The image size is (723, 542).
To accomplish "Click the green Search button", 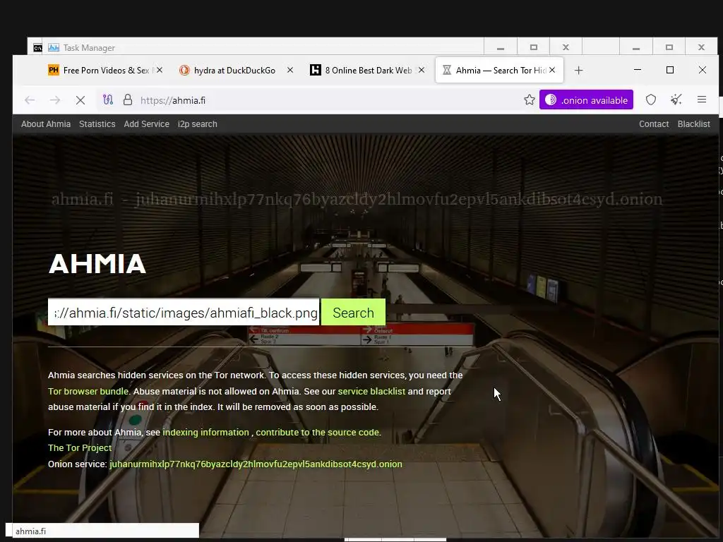I will [x=353, y=313].
